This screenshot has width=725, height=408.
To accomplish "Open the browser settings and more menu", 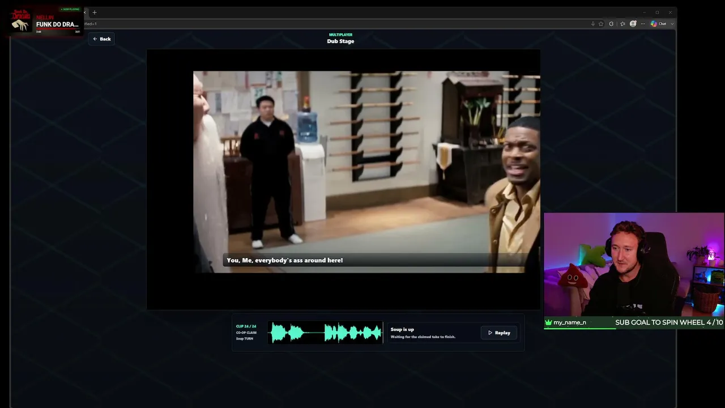I will pos(643,24).
